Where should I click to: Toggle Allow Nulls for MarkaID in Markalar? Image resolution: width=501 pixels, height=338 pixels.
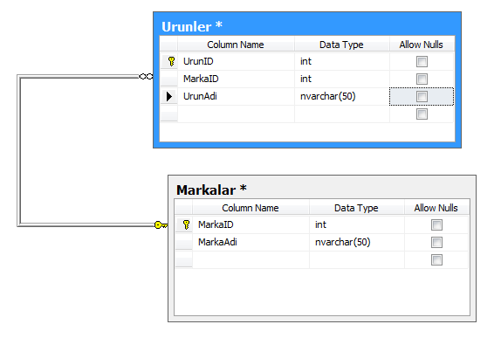(436, 224)
